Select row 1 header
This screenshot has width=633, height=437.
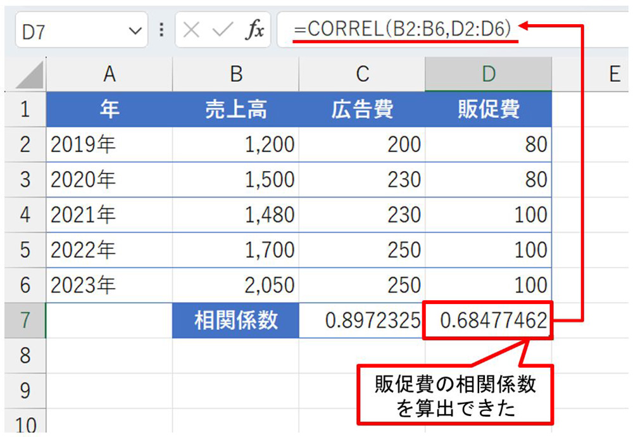[x=25, y=109]
